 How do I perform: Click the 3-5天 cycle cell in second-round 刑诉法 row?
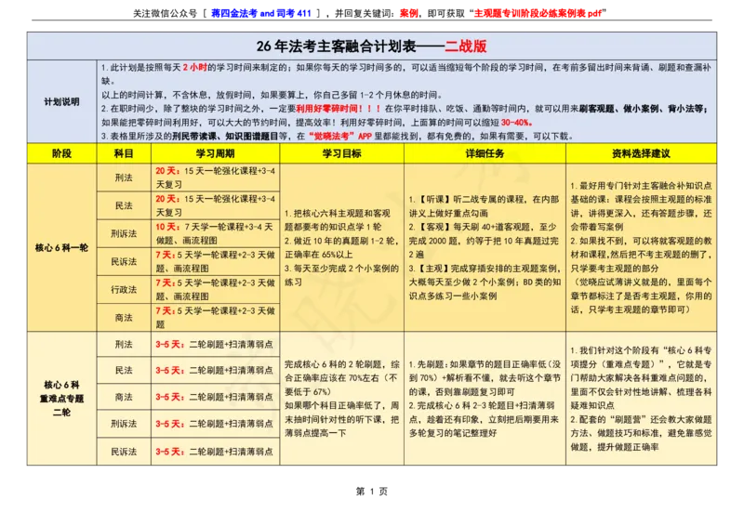tap(216, 424)
